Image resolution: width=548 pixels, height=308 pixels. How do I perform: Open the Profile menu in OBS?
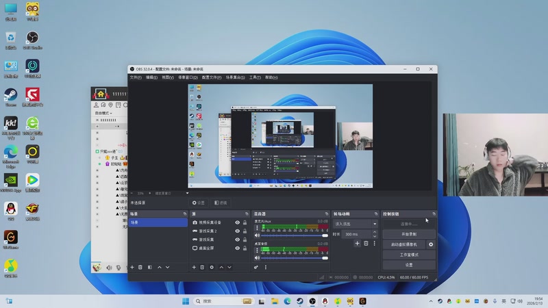pos(212,77)
